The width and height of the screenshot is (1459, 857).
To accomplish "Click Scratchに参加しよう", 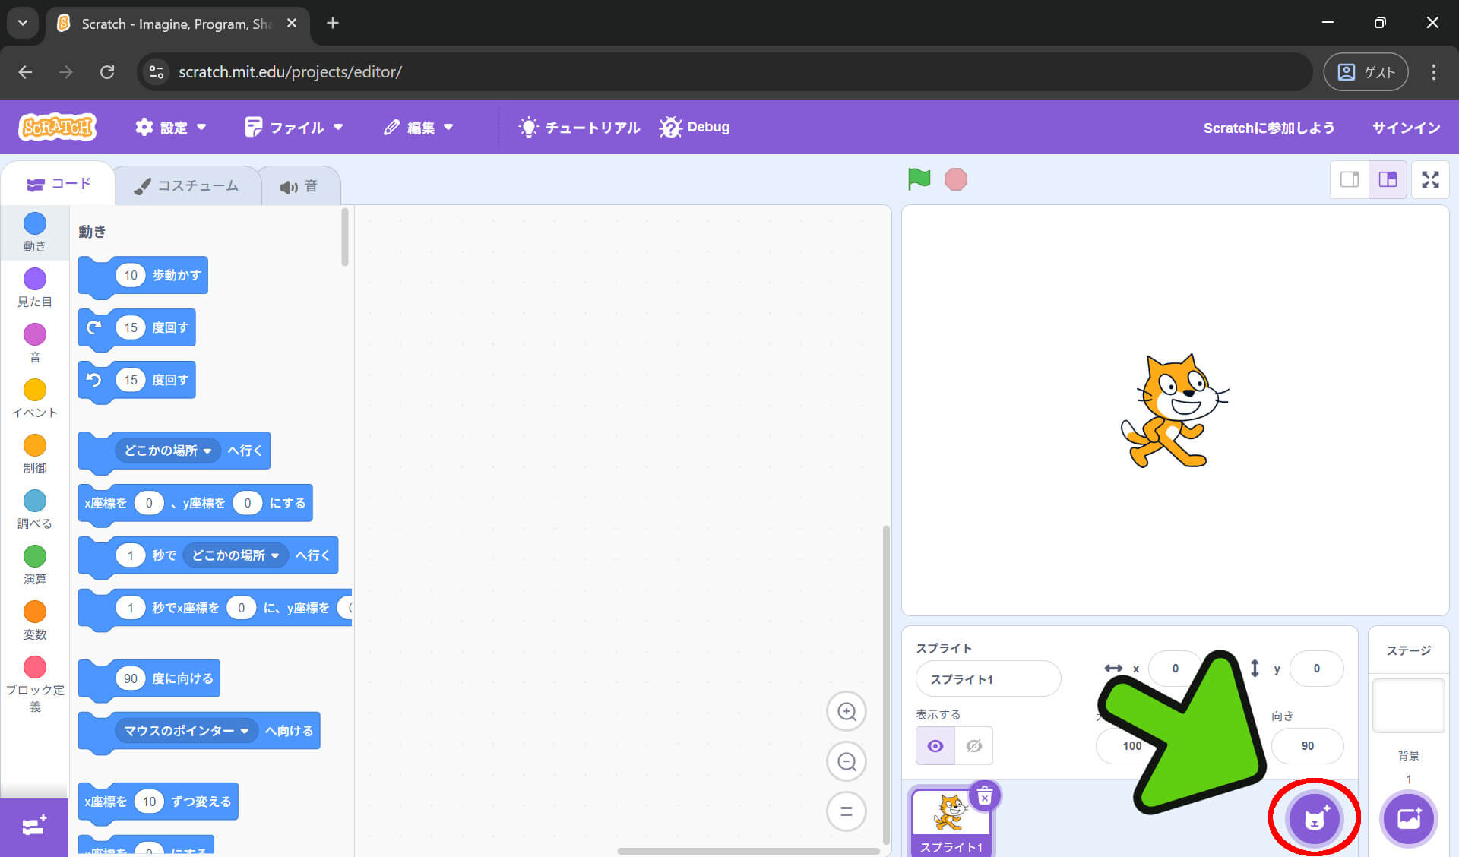I will pyautogui.click(x=1269, y=127).
